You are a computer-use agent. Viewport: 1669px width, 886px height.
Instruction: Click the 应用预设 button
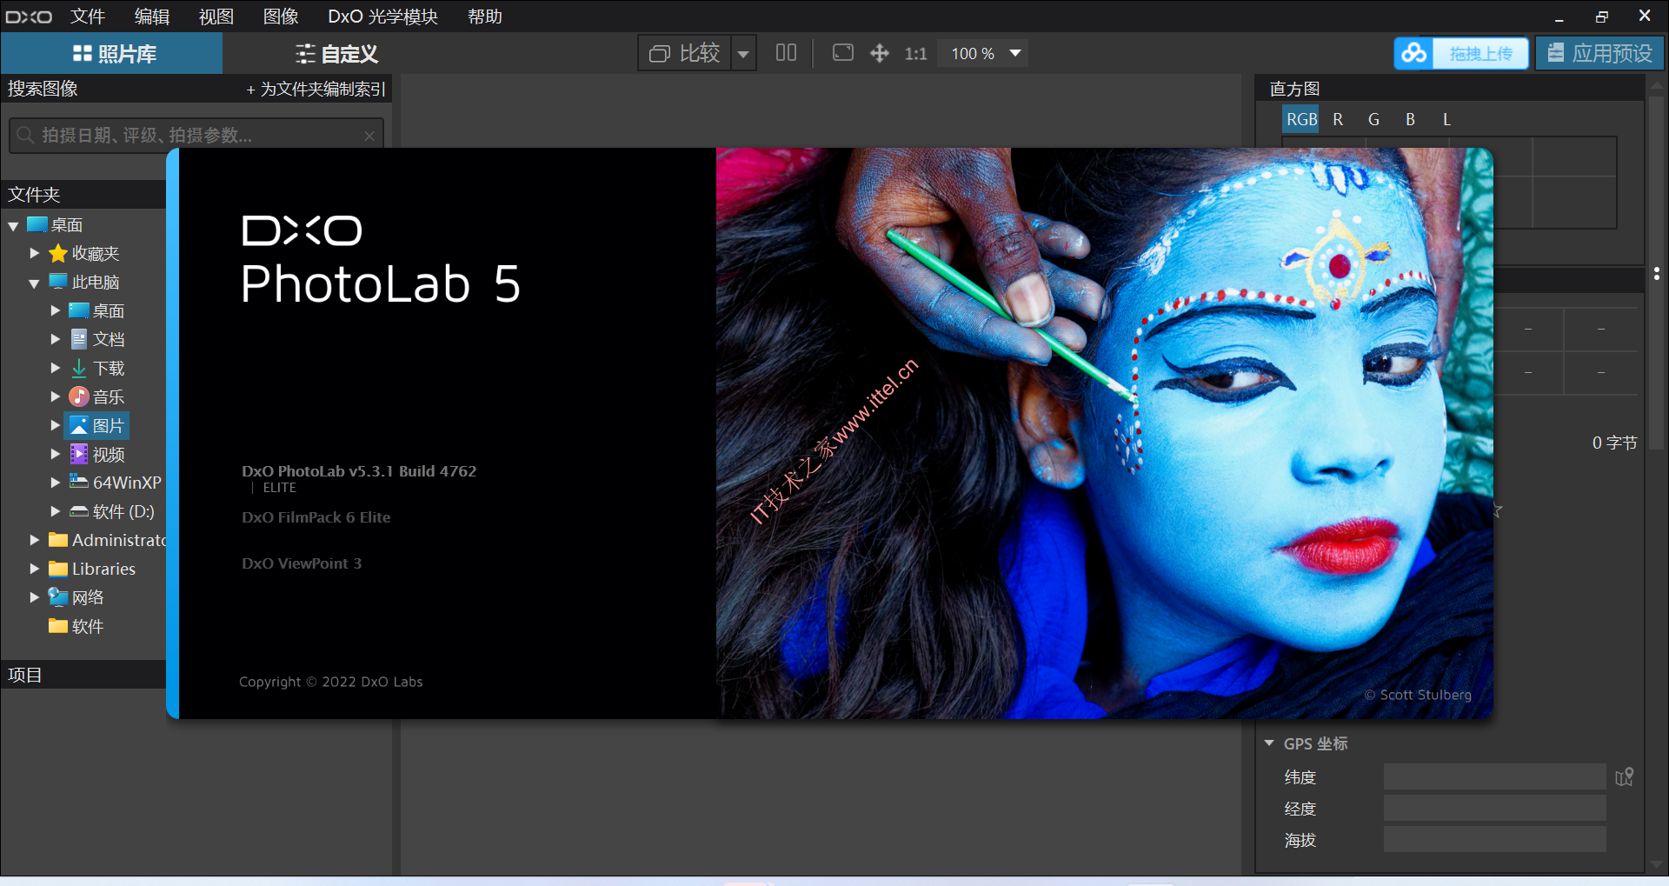(1599, 53)
